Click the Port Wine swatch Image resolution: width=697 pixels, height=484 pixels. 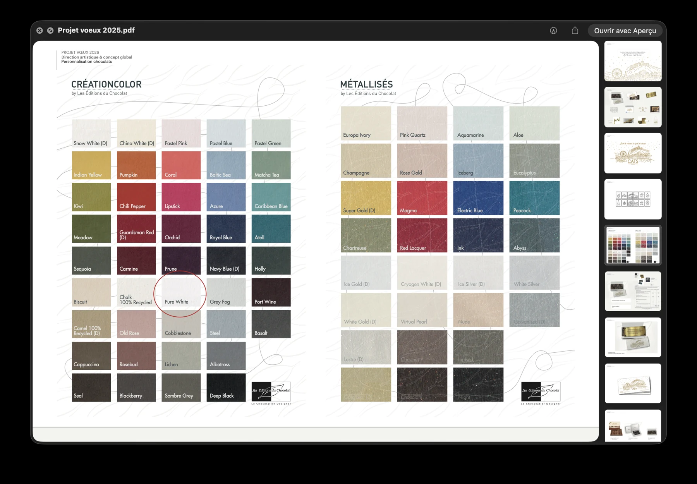271,292
